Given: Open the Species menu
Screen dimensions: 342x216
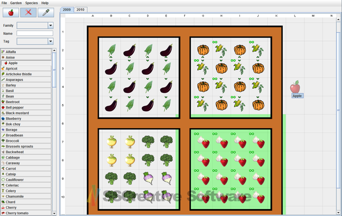Looking at the screenshot, I should click(31, 3).
